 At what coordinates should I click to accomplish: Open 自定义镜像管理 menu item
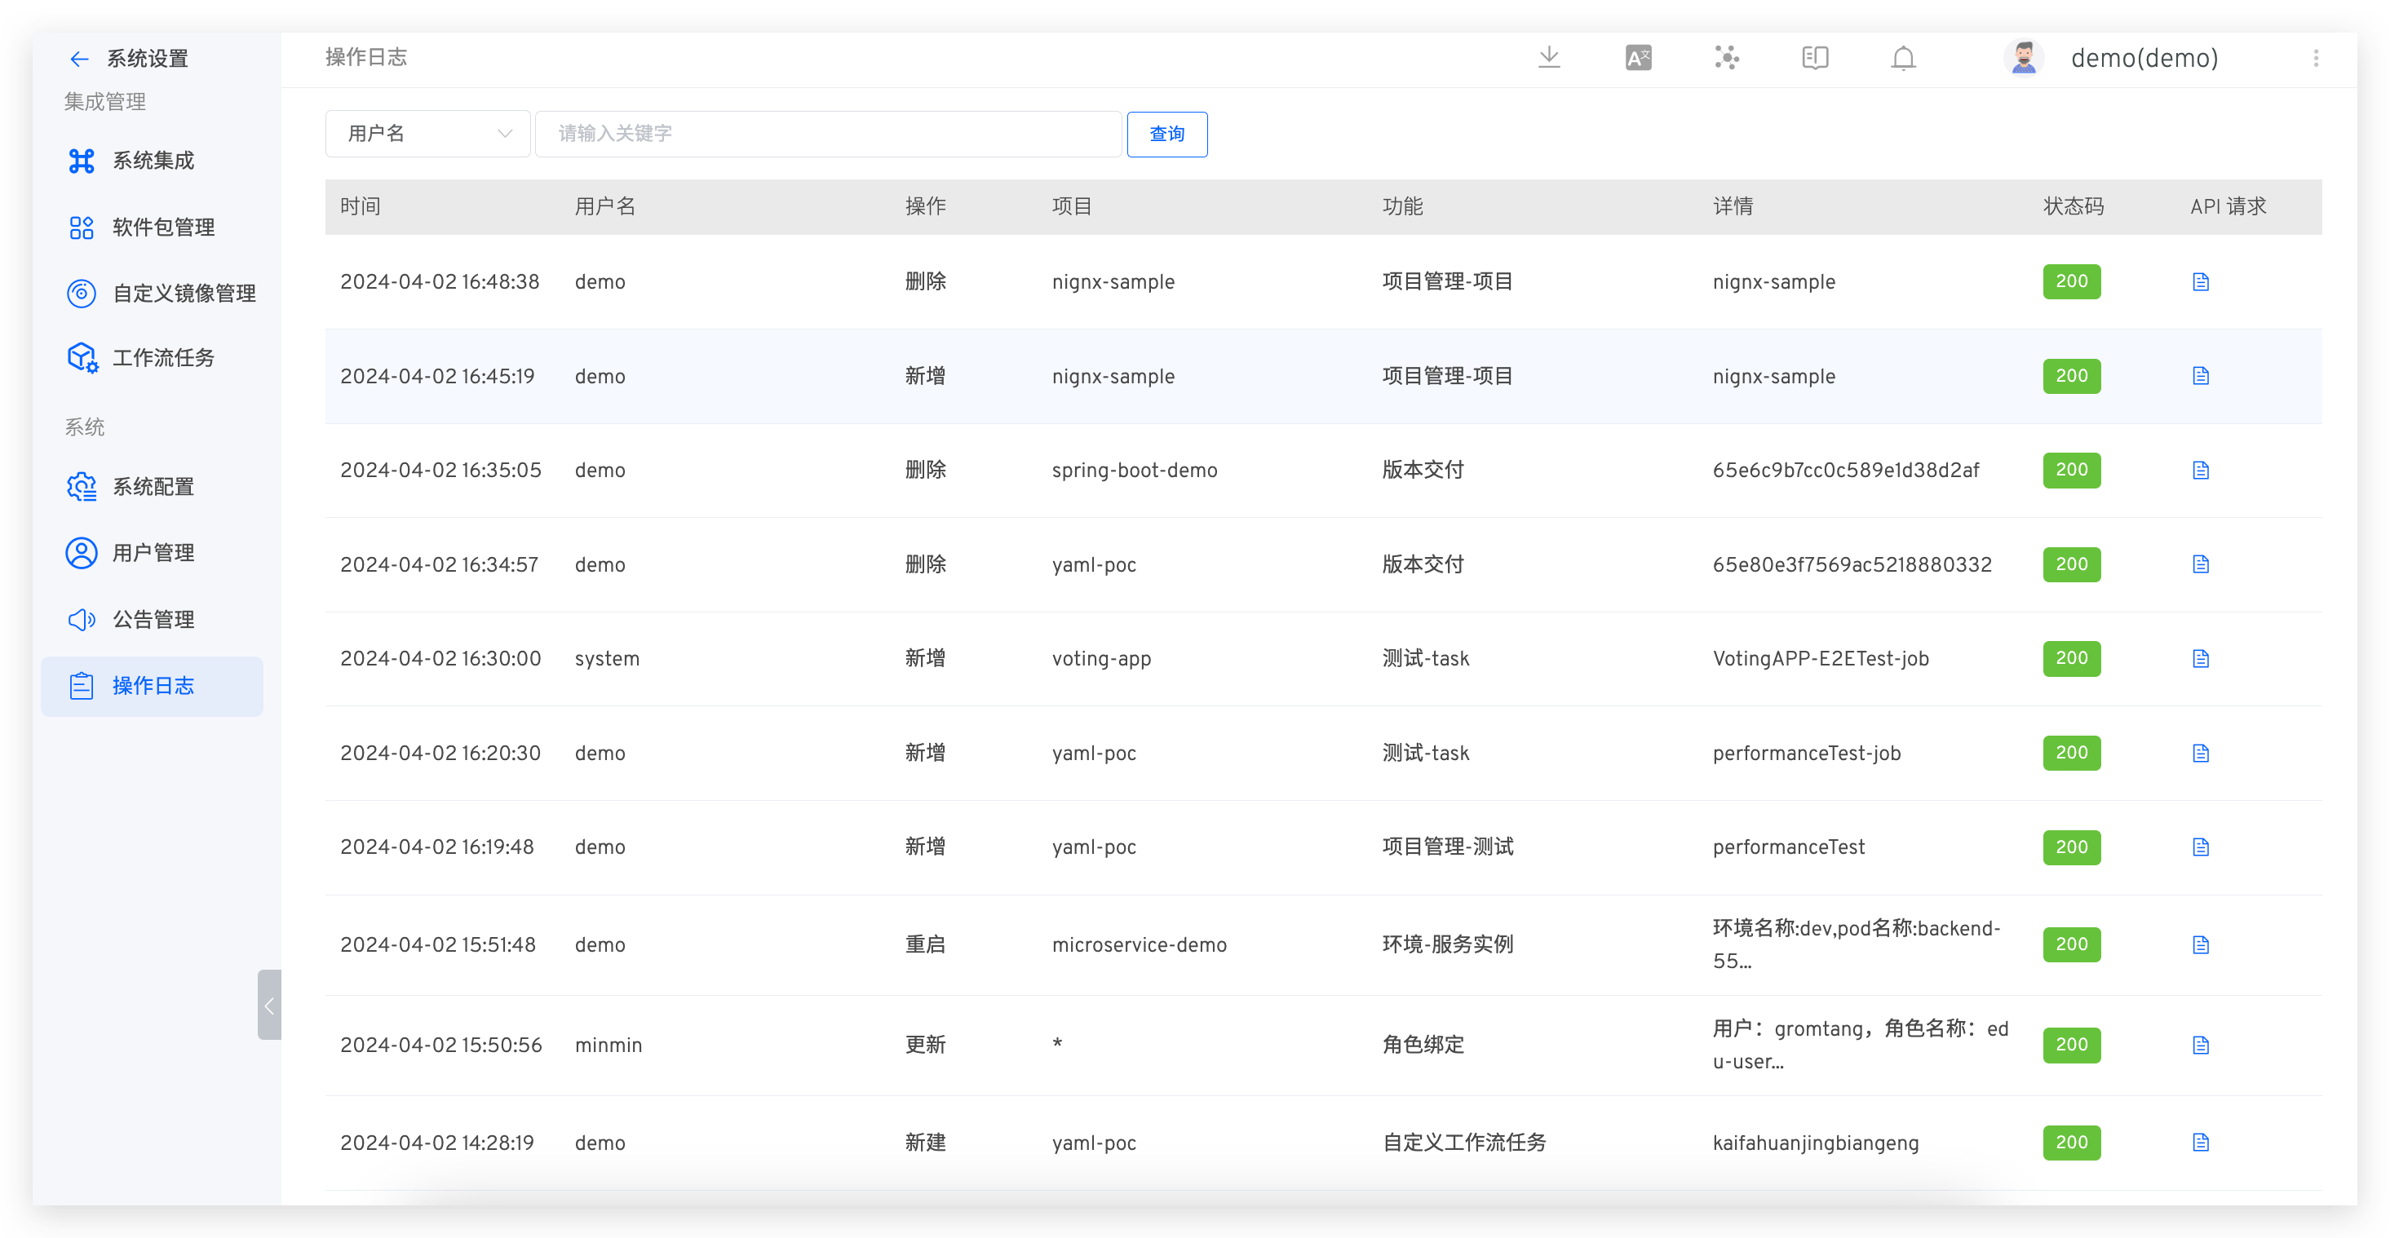pos(184,293)
